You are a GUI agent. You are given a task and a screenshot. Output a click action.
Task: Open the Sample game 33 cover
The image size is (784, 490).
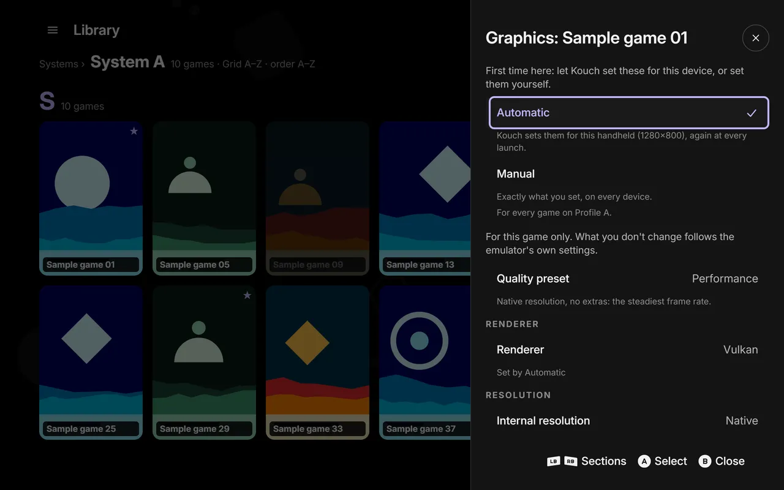[318, 363]
